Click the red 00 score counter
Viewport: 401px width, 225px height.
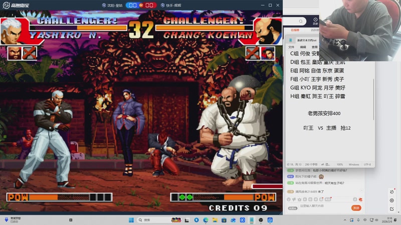[149, 5]
